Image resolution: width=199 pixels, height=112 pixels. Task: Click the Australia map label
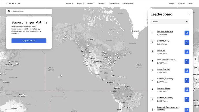tap(14, 108)
